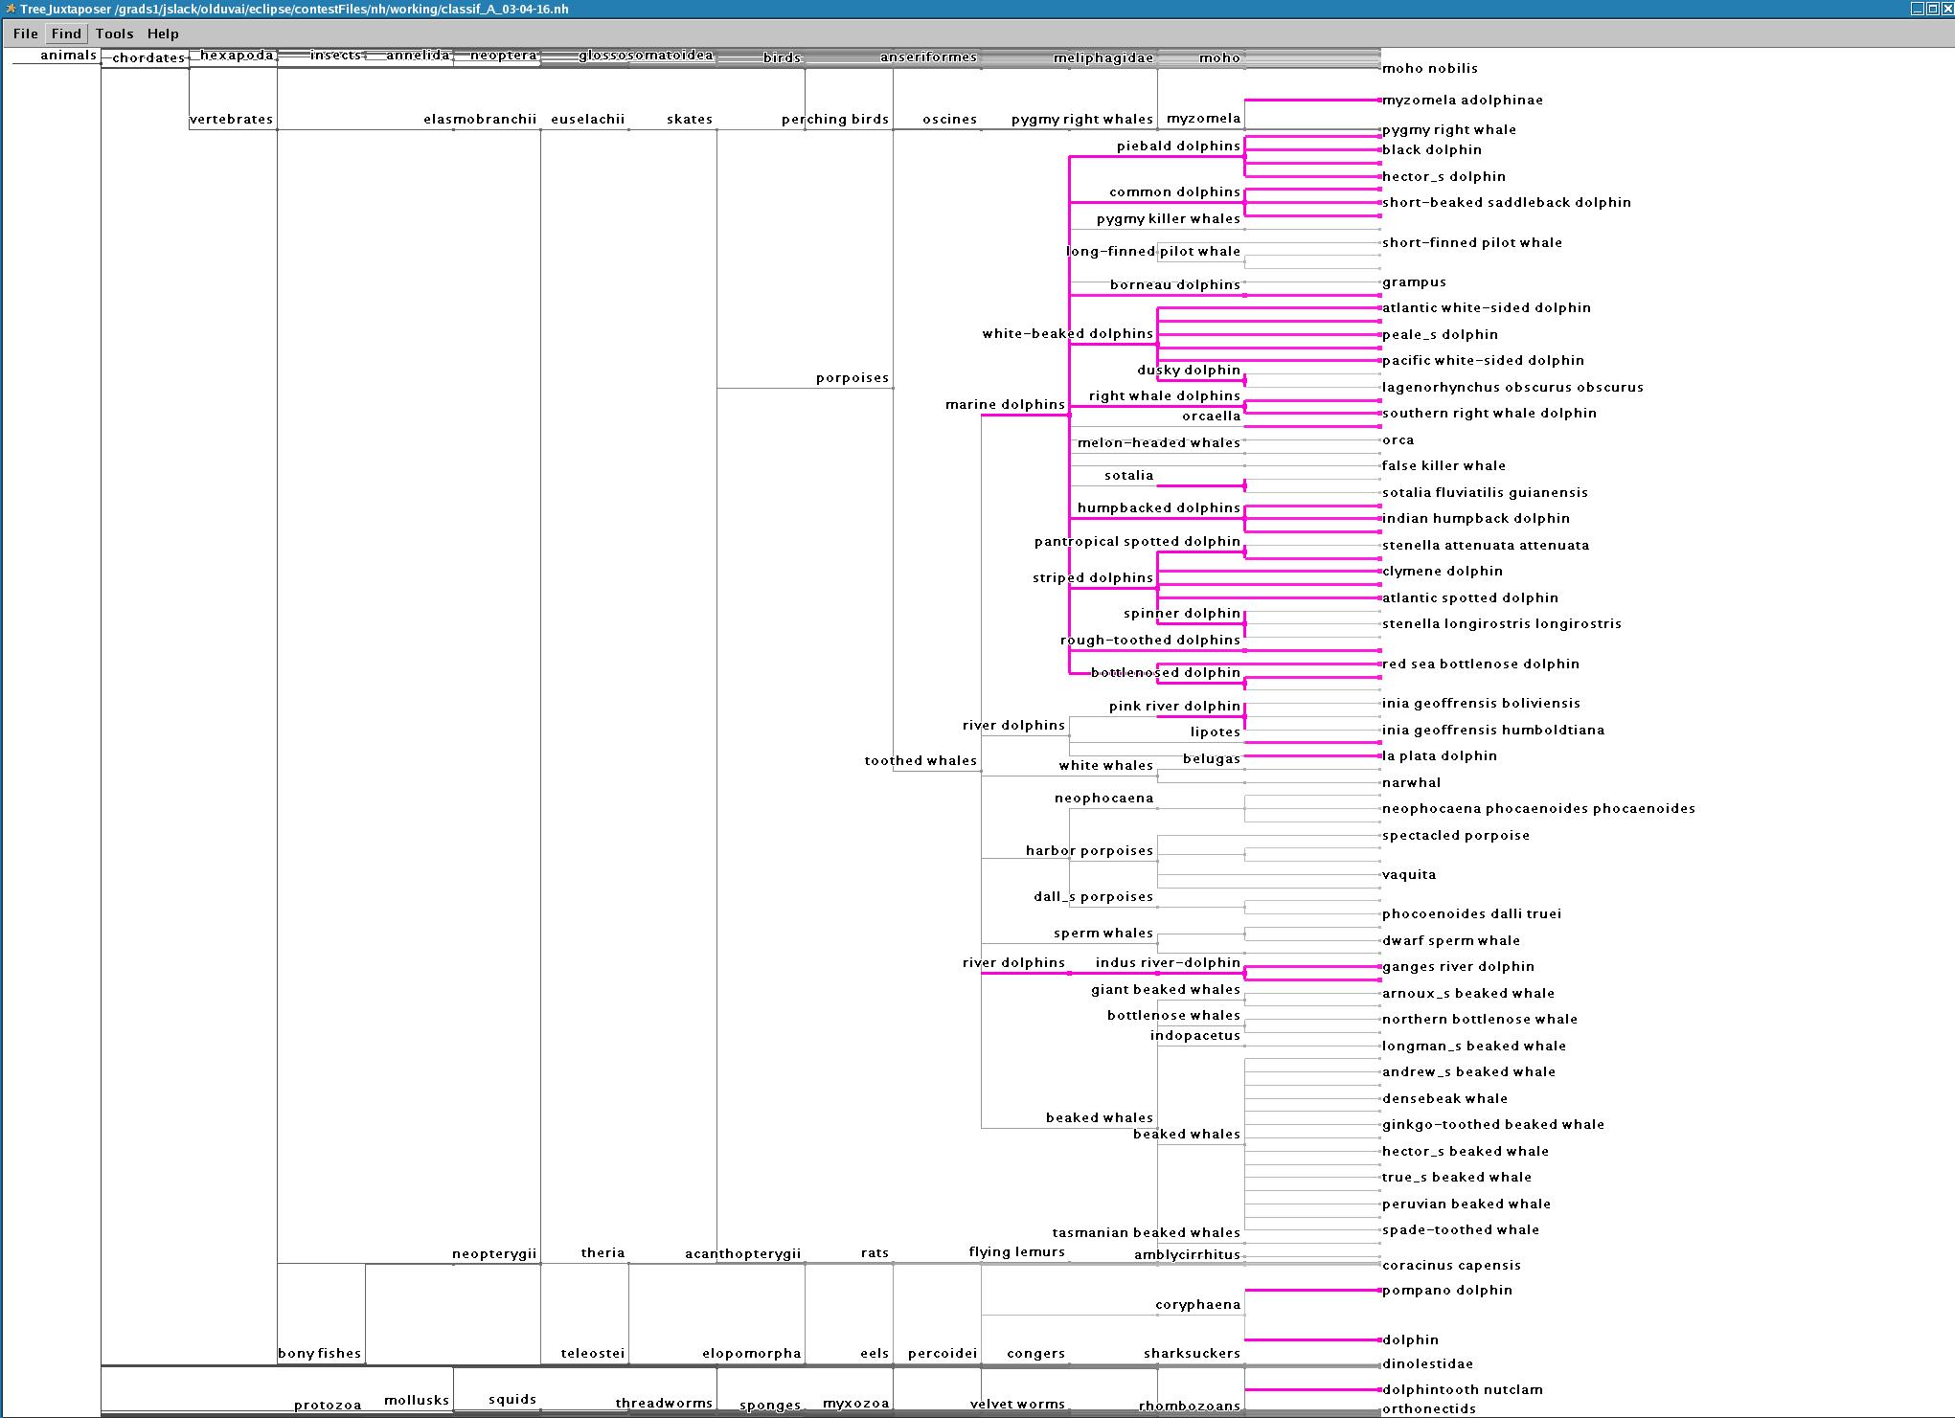Select the 'animals' root node label
The image size is (1955, 1418).
pos(68,56)
